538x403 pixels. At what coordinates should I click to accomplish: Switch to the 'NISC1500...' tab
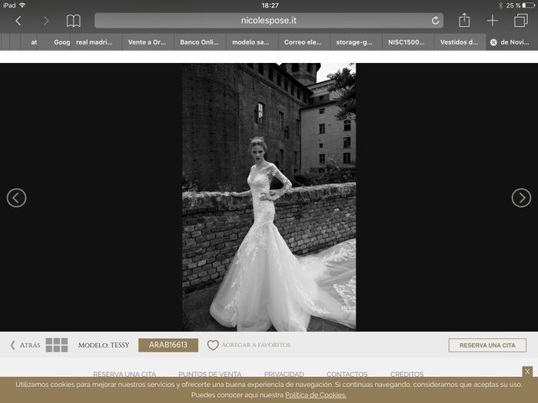(408, 42)
